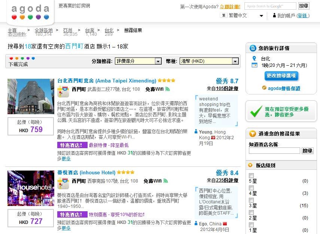The image size is (320, 234).
Task: Click the calendar icon beside stay dates
Action: click(255, 65)
